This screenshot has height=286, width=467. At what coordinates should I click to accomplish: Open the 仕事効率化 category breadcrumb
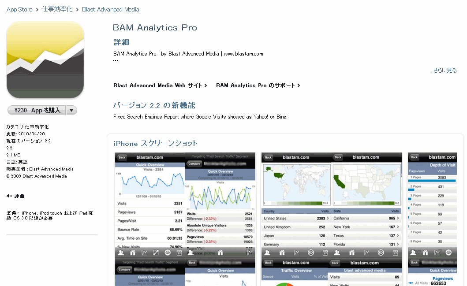pyautogui.click(x=57, y=9)
